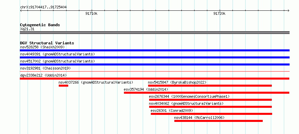Select the red esv26301 variant bar
299x134 pixels.
[x=211, y=114]
